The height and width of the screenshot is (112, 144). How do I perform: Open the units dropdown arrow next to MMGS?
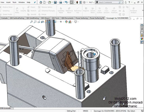tap(91, 111)
